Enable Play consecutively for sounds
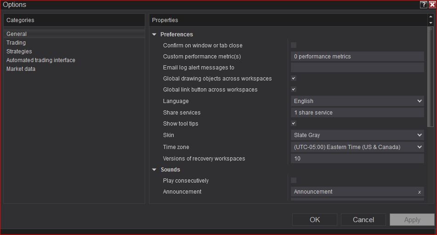Screen dimensions: 437x235 294,180
